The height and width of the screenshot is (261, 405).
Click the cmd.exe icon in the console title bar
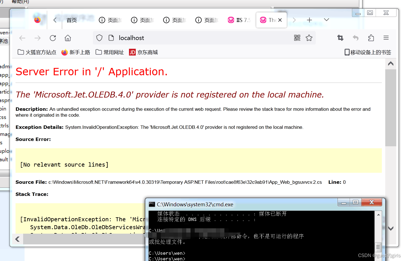pyautogui.click(x=151, y=204)
